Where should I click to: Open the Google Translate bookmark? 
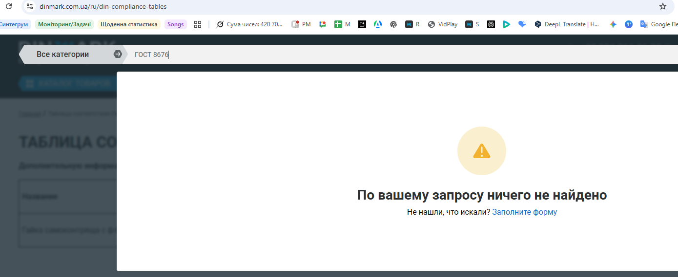pos(659,24)
